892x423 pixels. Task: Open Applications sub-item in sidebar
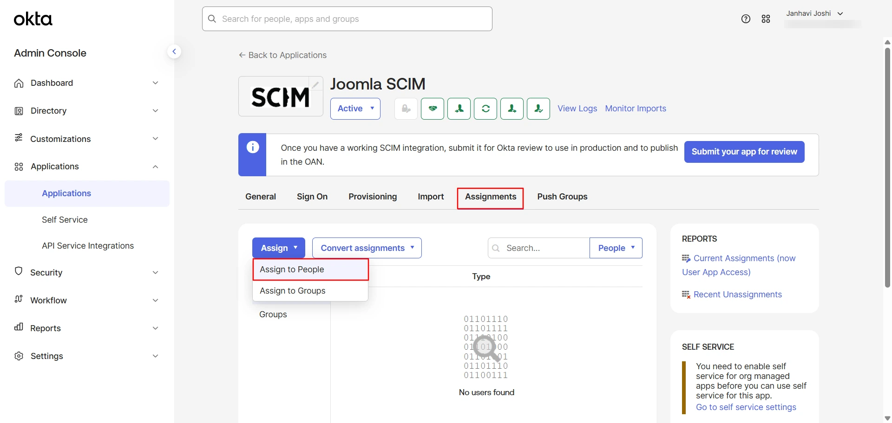point(87,193)
